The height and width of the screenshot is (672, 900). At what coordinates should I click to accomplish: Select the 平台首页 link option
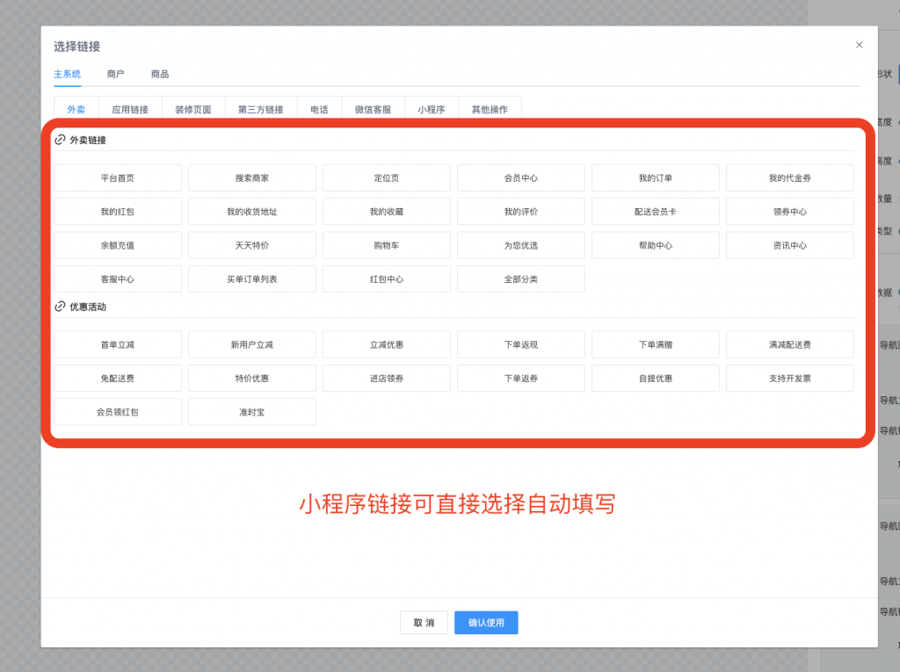pos(117,177)
